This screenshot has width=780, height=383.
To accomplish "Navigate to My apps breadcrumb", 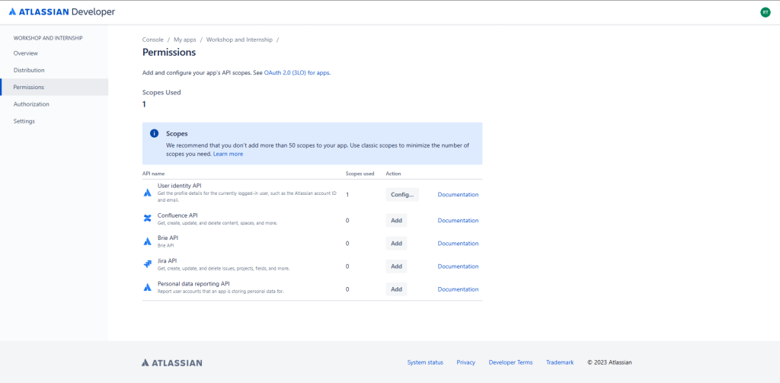I will point(185,39).
